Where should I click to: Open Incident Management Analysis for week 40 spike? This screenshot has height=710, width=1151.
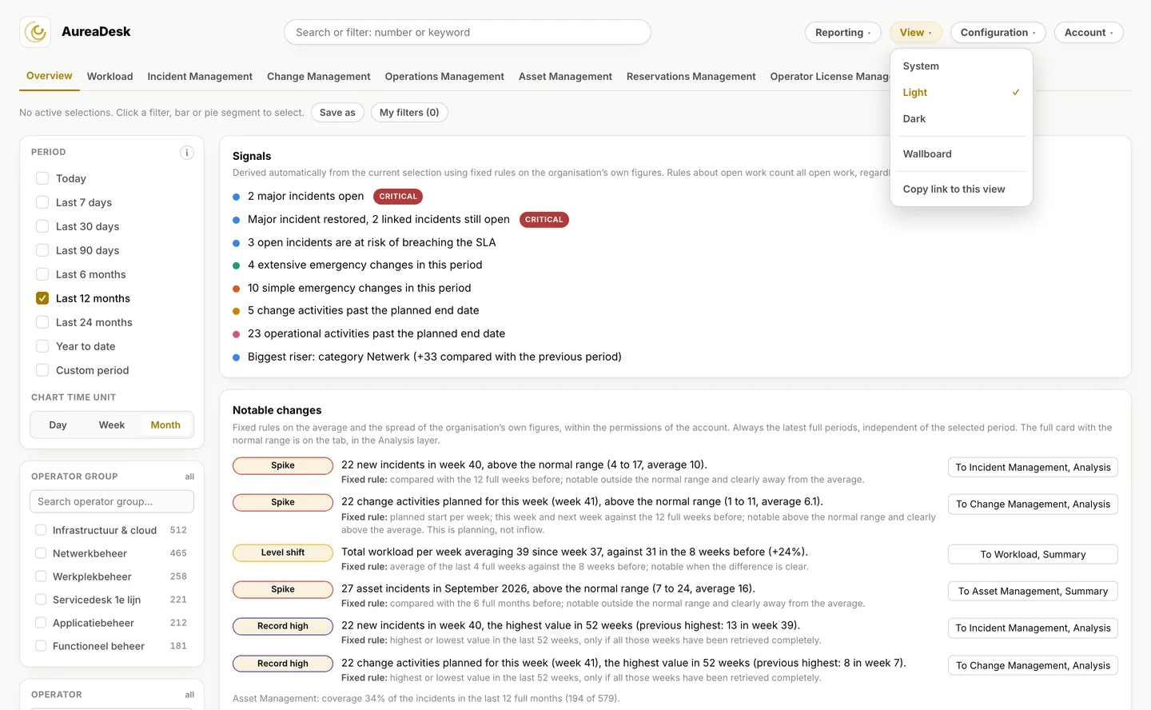[1033, 468]
